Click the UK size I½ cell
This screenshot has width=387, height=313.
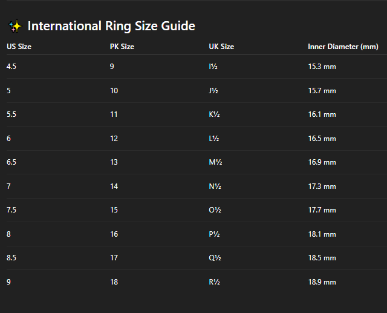[x=213, y=67]
